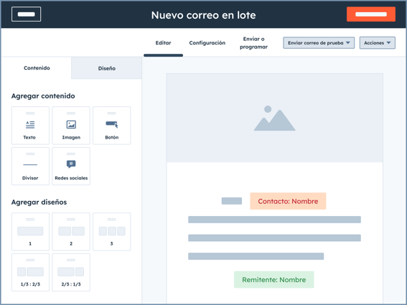This screenshot has width=407, height=305.
Task: Select the Texto content module icon
Action: pyautogui.click(x=30, y=125)
